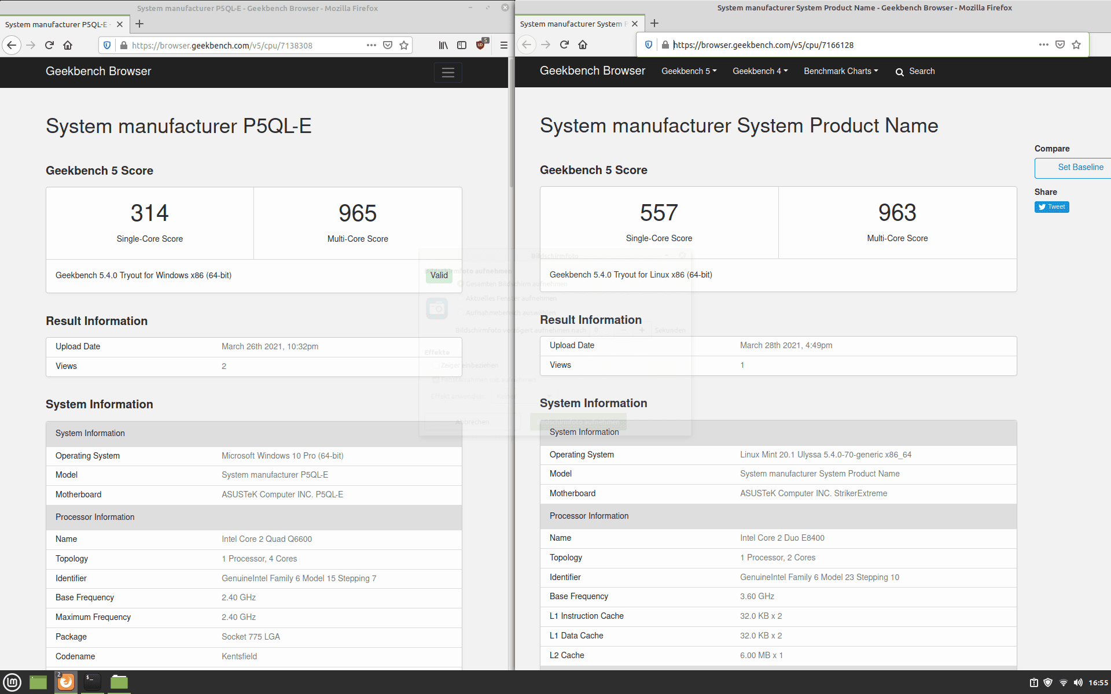Reload the page in the left Firefox window
Viewport: 1111px width, 694px height.
[49, 45]
